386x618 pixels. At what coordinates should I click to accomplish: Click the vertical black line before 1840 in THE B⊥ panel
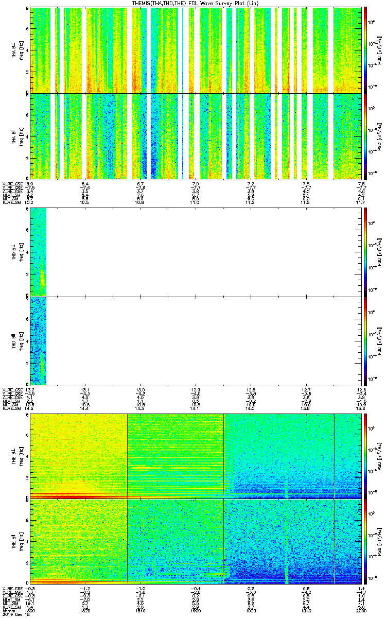tap(127, 456)
